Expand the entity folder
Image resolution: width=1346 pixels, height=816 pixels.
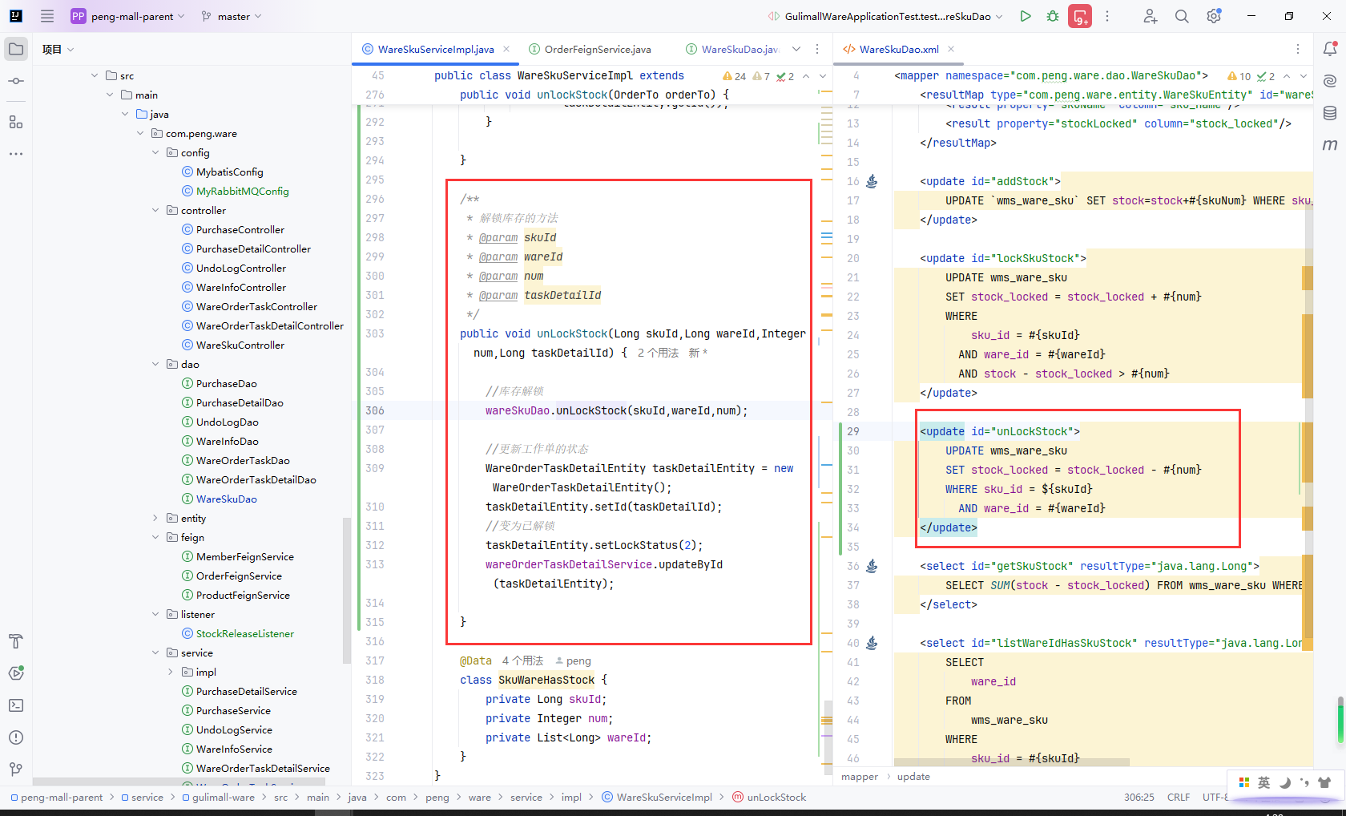point(155,518)
